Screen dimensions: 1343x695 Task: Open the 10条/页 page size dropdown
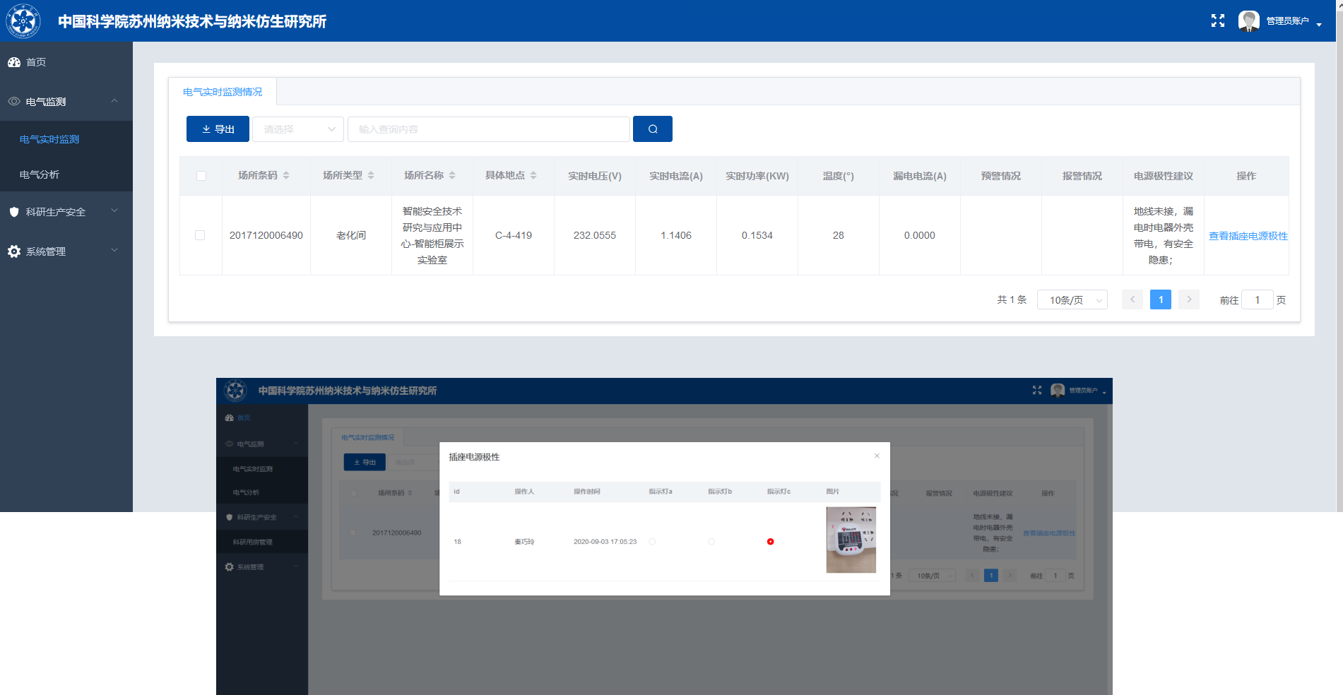pos(1072,300)
